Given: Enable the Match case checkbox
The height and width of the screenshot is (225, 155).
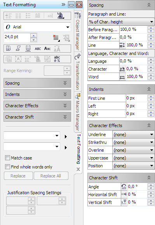Looking at the screenshot, I should coord(7,158).
